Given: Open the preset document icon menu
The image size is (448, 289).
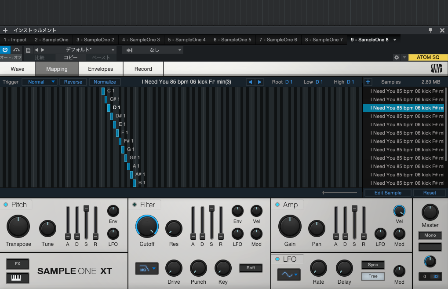Looking at the screenshot, I should coord(28,50).
